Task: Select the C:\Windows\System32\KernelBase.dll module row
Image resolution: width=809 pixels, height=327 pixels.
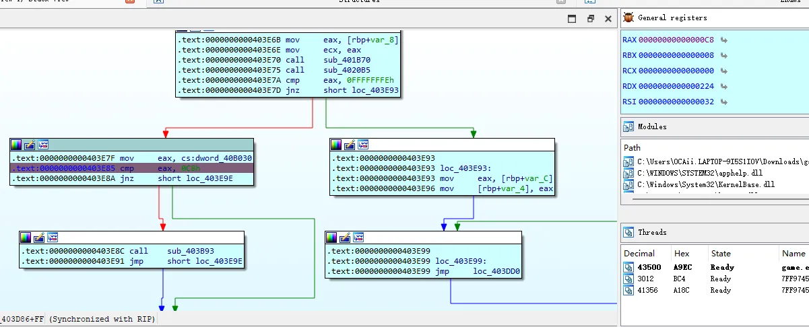Action: point(715,184)
